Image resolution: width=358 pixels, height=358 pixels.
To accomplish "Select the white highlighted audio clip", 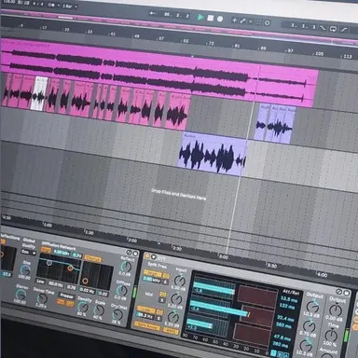I will point(39,93).
